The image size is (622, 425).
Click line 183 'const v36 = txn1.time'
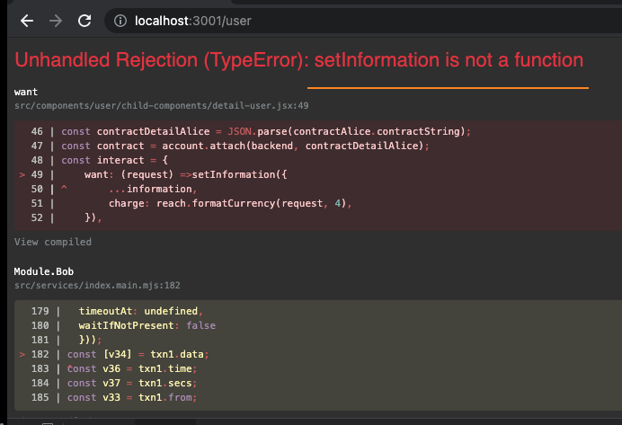tap(114, 368)
